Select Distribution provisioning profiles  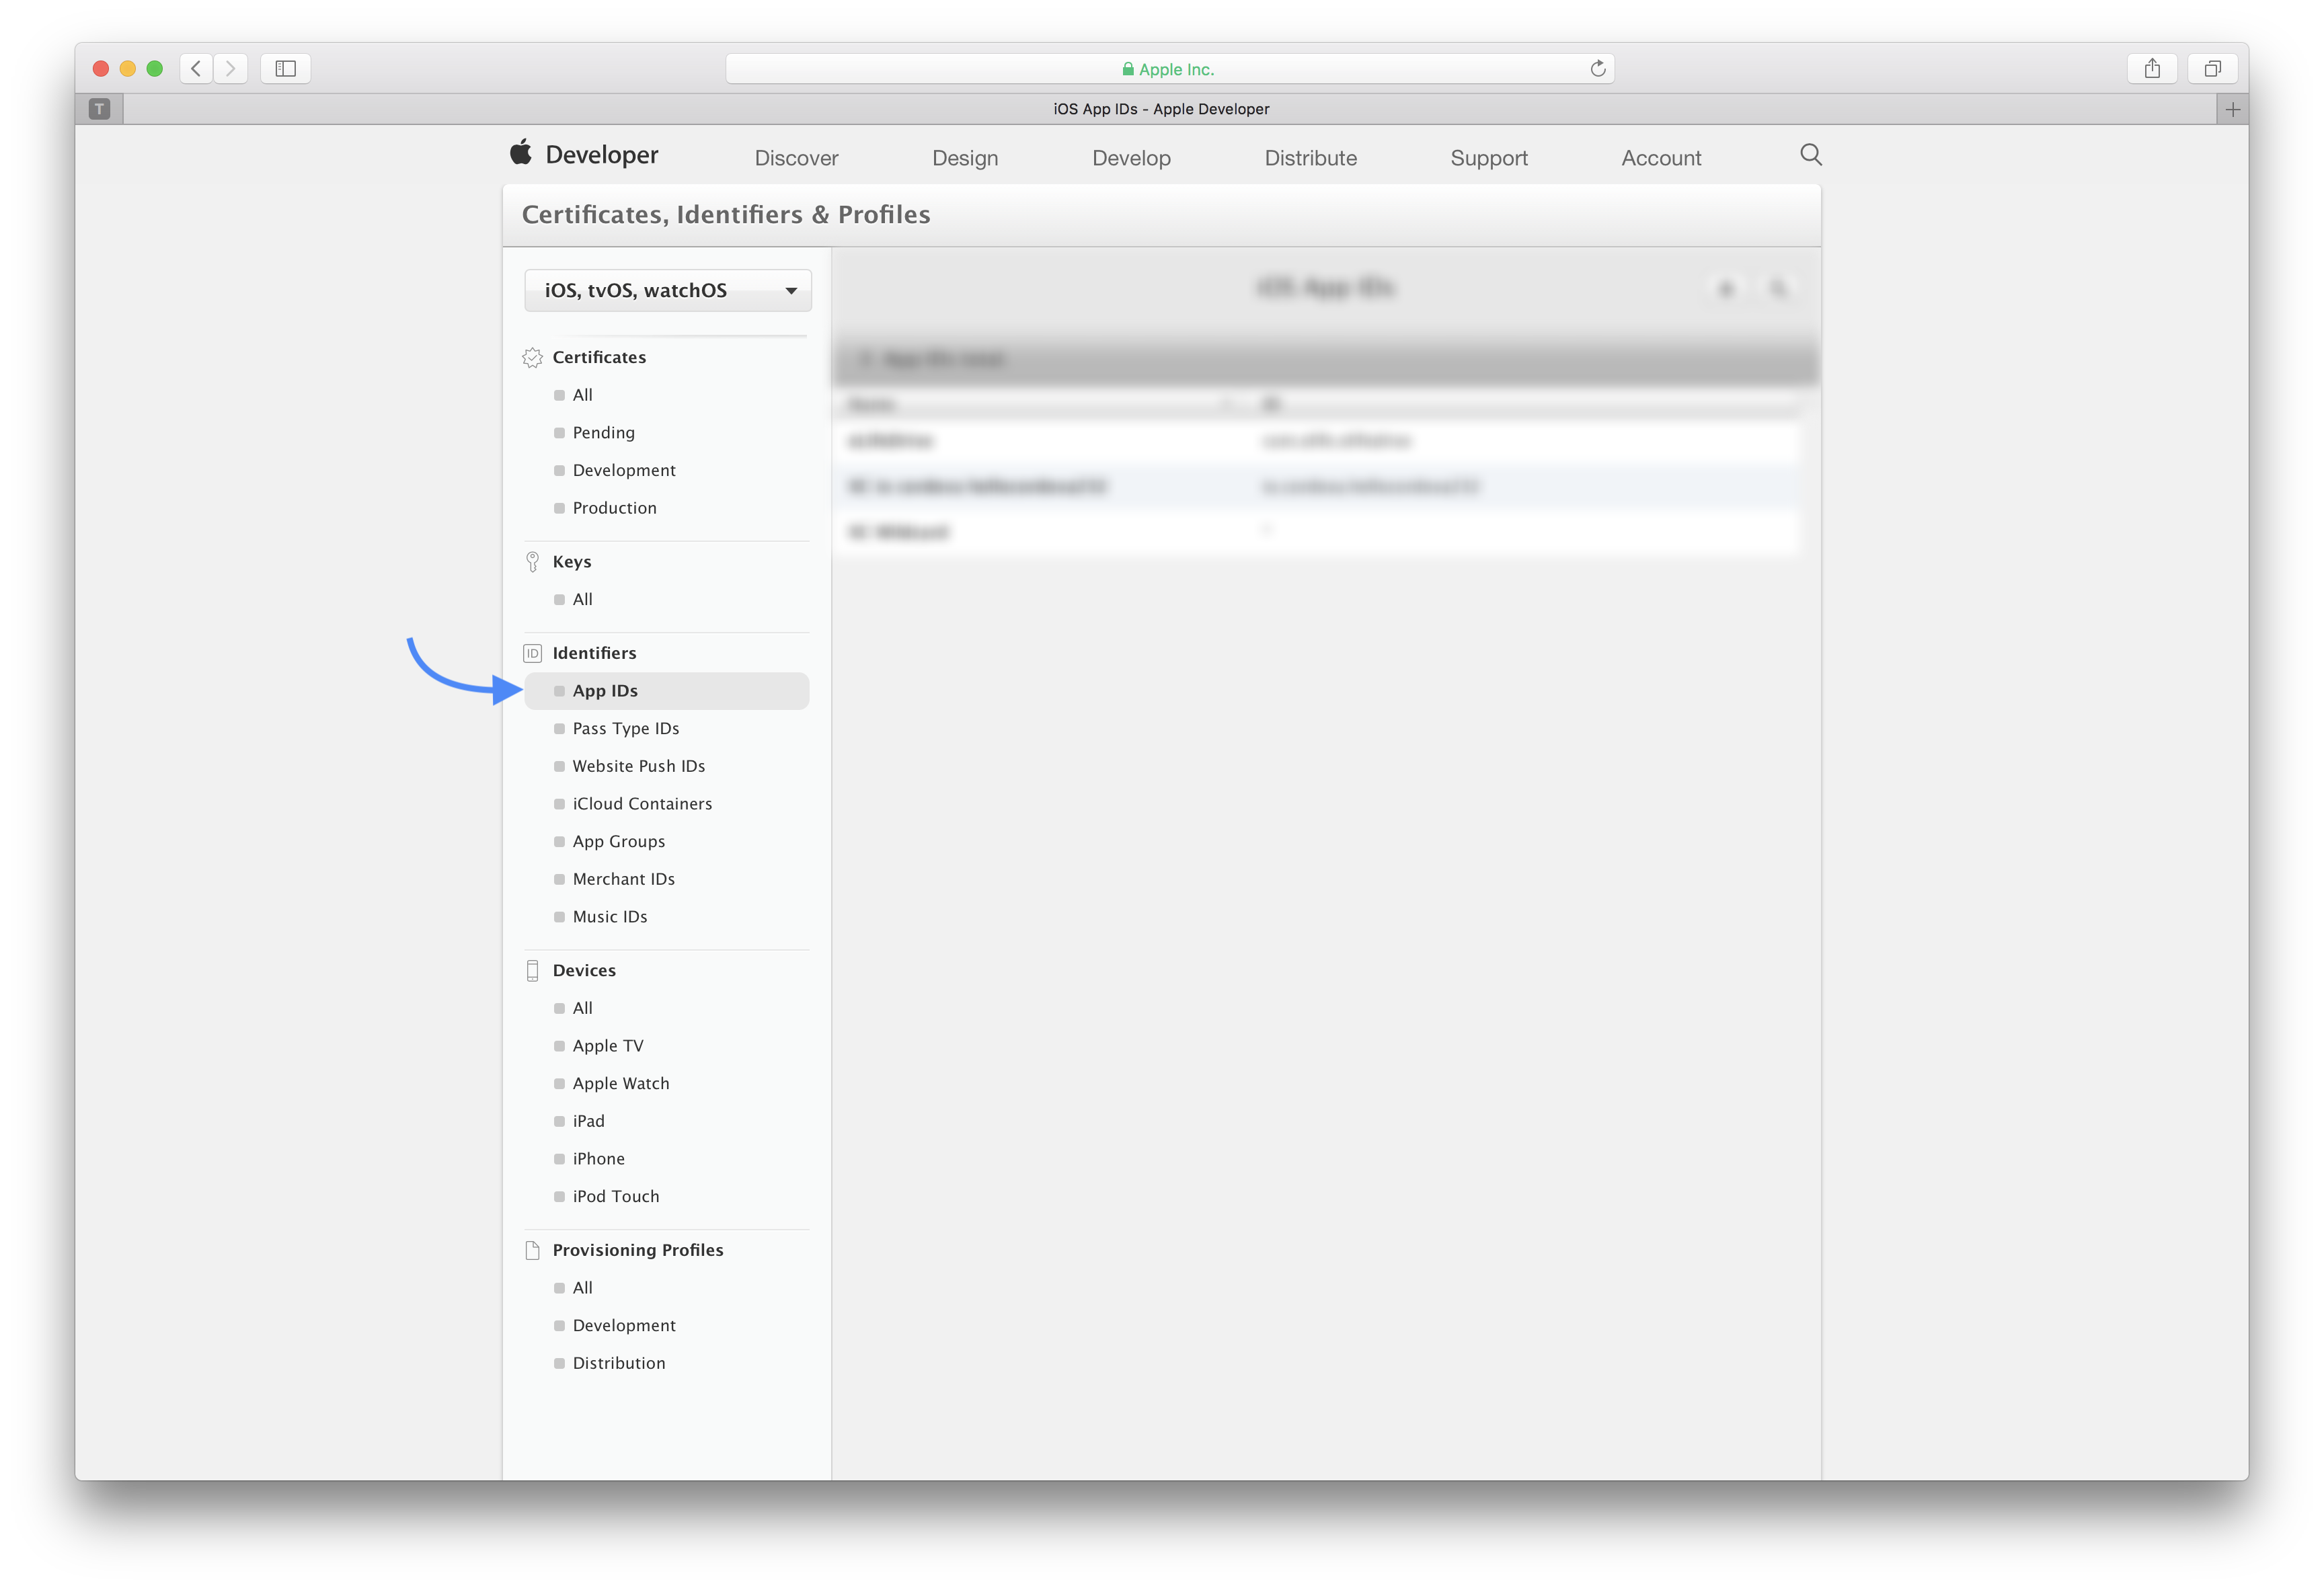click(618, 1363)
